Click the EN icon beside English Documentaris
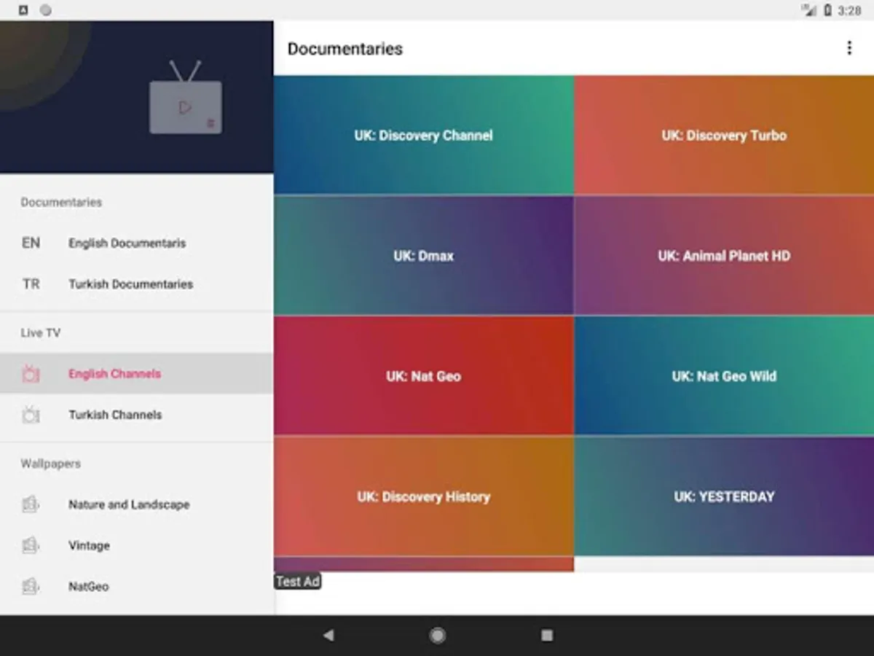874x656 pixels. [31, 243]
